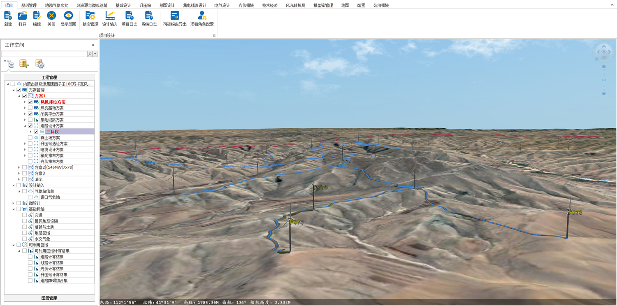Enable the 集电线路方案 checkbox

pos(30,120)
